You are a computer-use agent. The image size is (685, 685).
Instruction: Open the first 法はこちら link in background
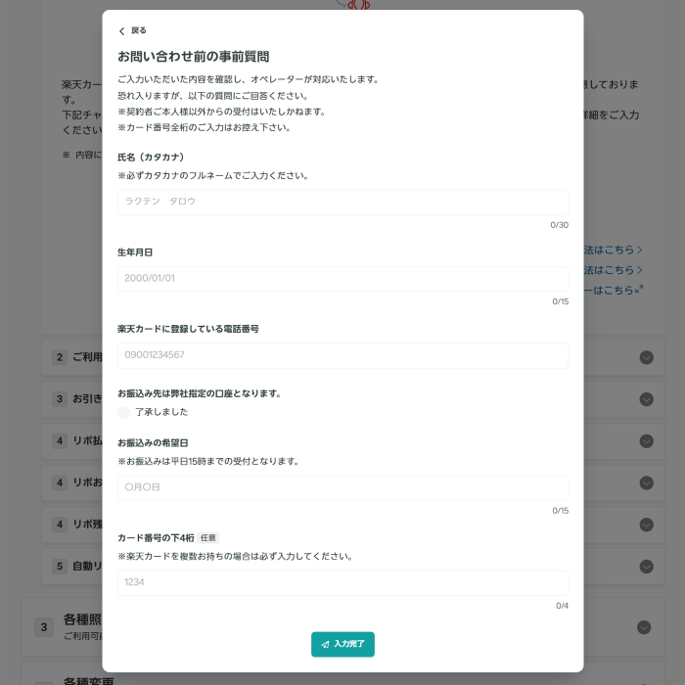(613, 250)
